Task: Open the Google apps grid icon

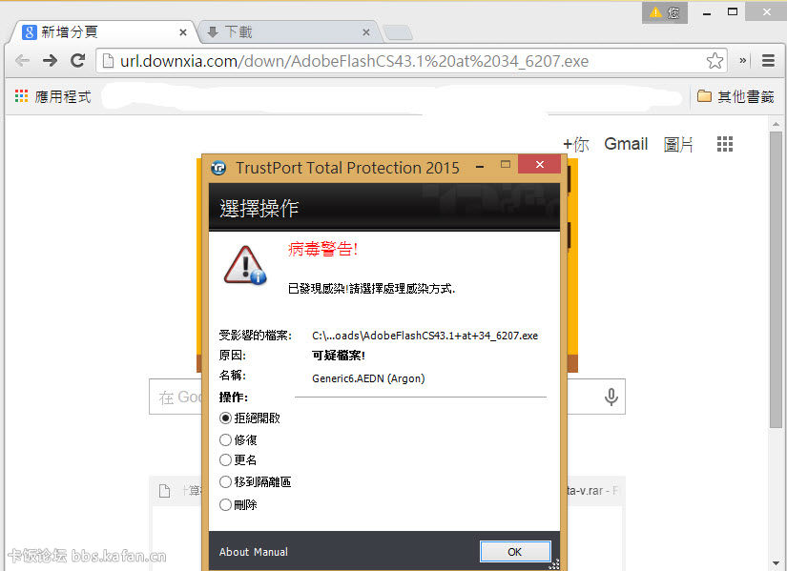Action: [725, 145]
